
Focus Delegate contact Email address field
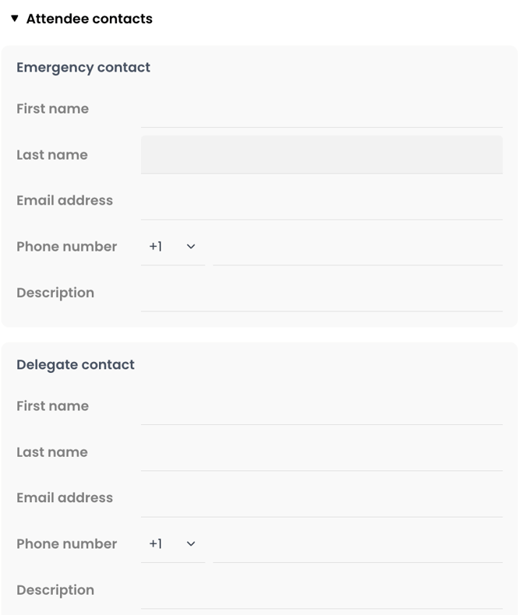point(322,498)
